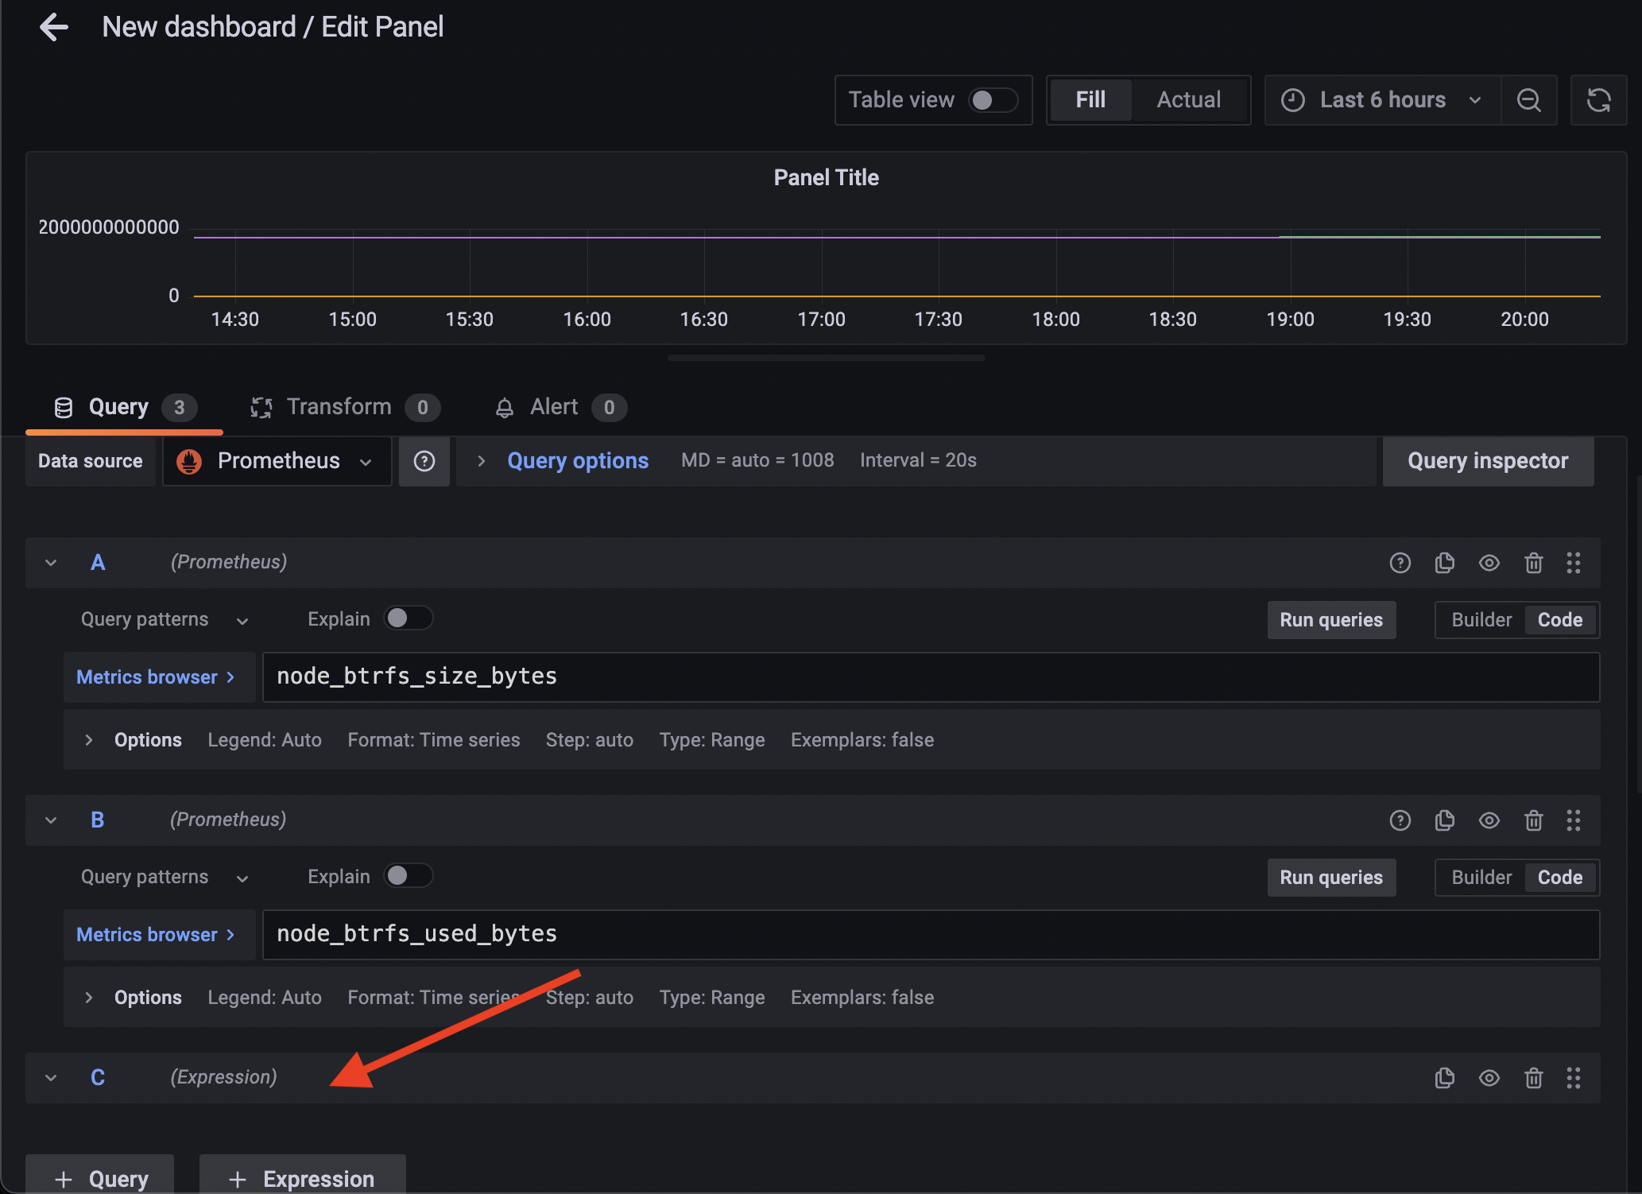Viewport: 1642px width, 1194px height.
Task: Add a new Expression
Action: (302, 1178)
